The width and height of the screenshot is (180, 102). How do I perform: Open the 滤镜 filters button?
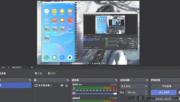pyautogui.click(x=52, y=73)
